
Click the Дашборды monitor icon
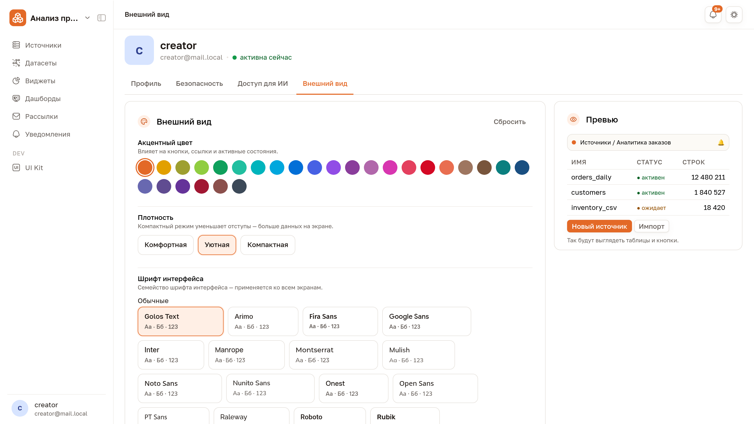[x=16, y=99]
